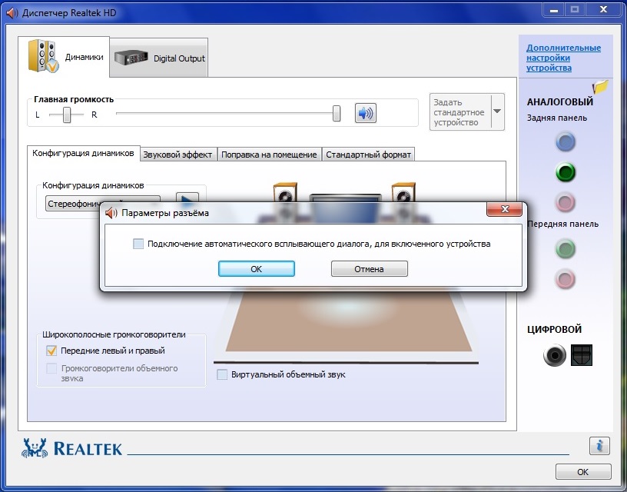Uncheck Передние левый и правый checkbox

[52, 351]
